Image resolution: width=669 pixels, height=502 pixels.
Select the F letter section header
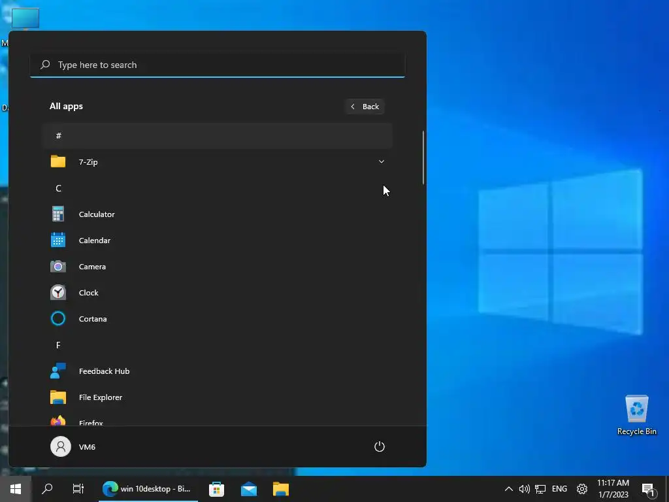pyautogui.click(x=58, y=345)
